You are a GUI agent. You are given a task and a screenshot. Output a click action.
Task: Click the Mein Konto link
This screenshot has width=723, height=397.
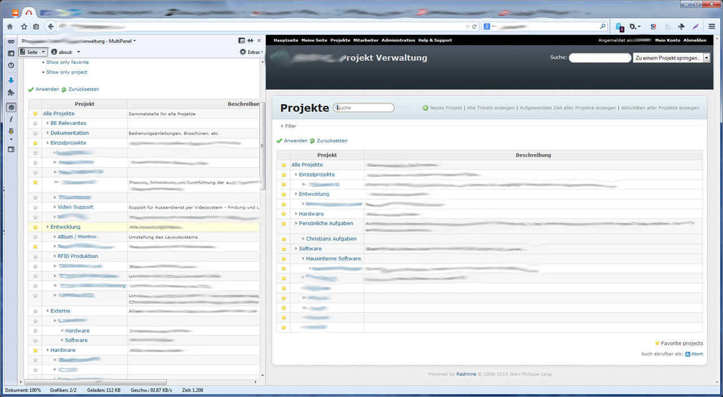pyautogui.click(x=668, y=41)
